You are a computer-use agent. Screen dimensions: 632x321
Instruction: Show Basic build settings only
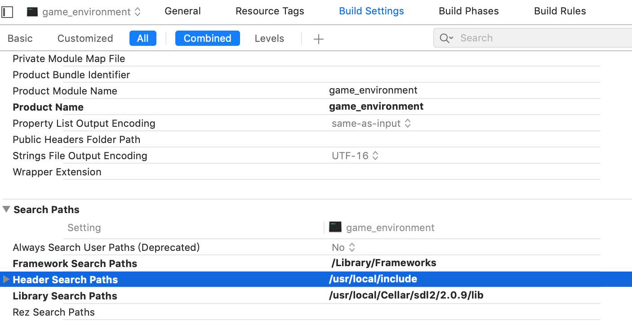click(x=20, y=38)
